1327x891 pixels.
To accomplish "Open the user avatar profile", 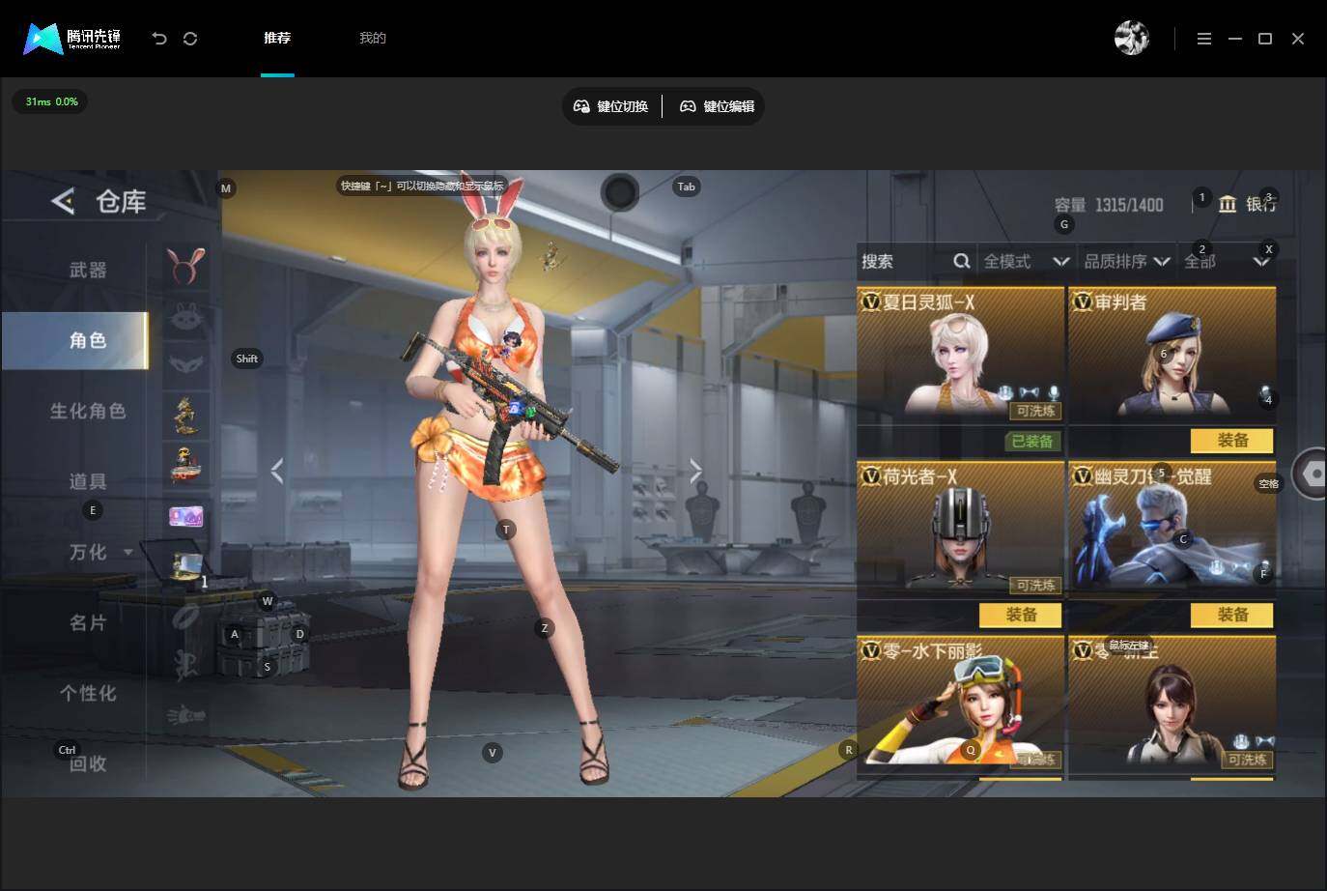I will [x=1132, y=39].
